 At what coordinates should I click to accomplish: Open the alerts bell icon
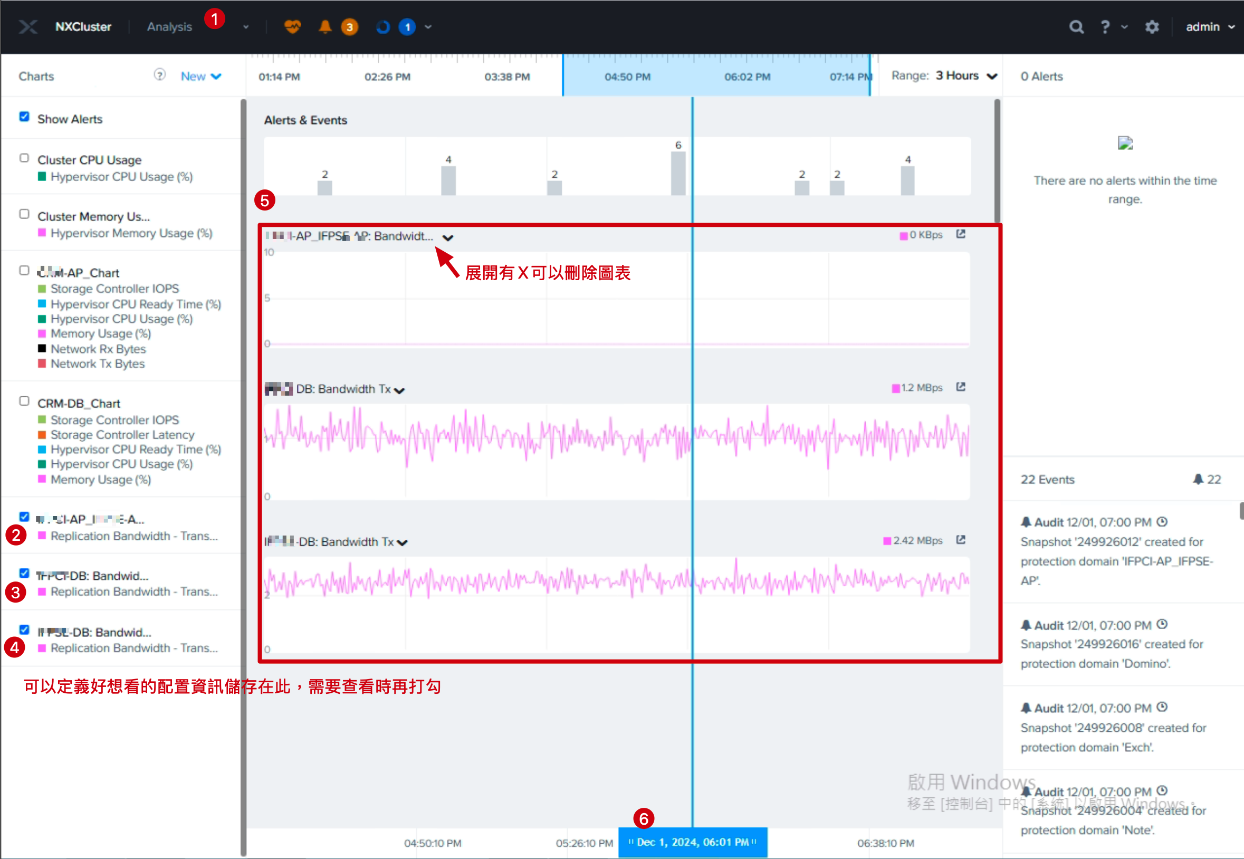[x=325, y=26]
